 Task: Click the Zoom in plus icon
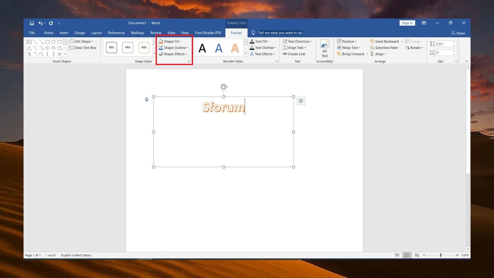[x=457, y=255]
